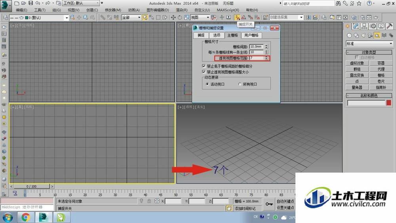Screen dimensions: 396x223
Task: Click the Mirror tool icon
Action: [308, 17]
